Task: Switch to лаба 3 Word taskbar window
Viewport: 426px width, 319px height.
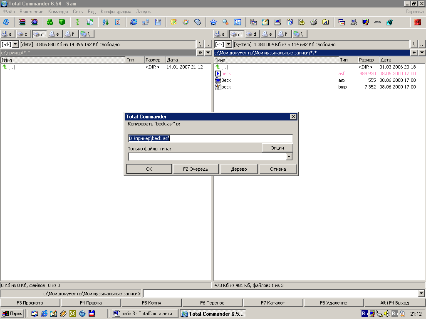Action: (x=145, y=314)
